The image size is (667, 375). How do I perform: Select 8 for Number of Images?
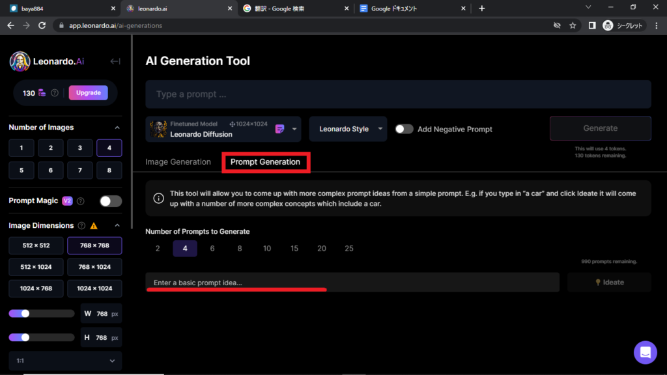(x=109, y=170)
